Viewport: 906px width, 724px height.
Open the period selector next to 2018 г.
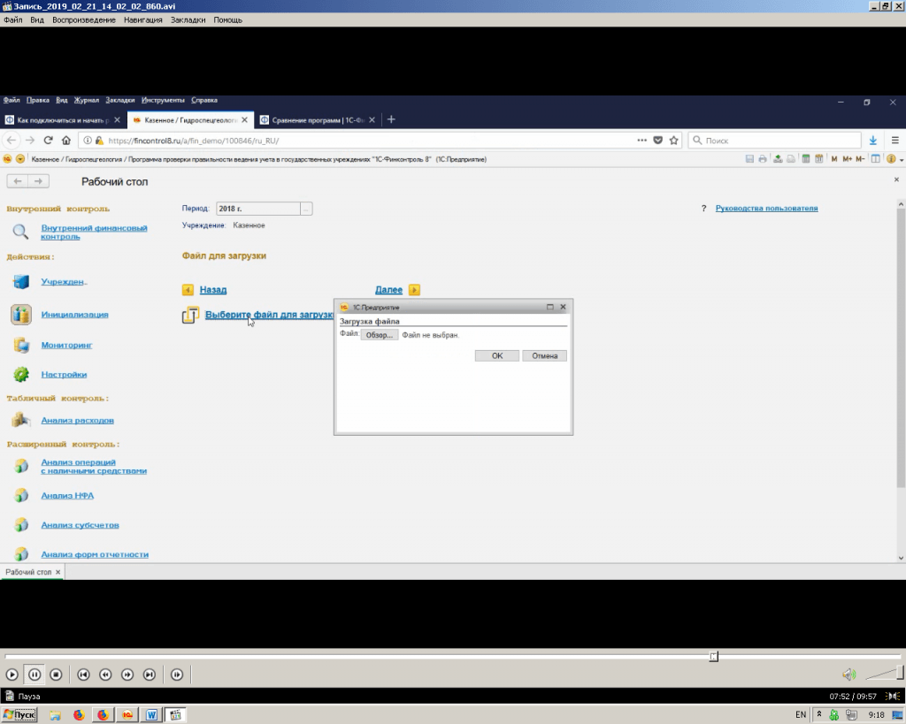pyautogui.click(x=306, y=209)
